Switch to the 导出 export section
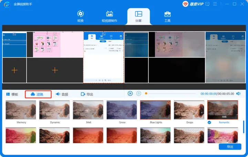The height and width of the screenshot is (157, 248). coord(87,94)
